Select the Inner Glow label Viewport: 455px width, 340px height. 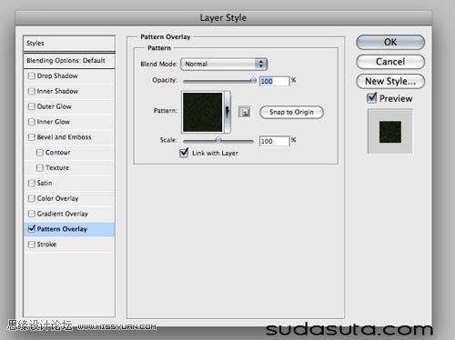(x=54, y=122)
